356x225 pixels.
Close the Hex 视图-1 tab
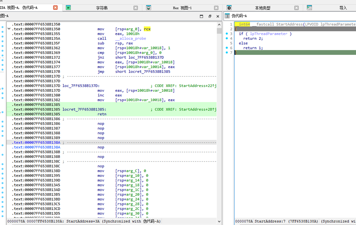[216, 8]
